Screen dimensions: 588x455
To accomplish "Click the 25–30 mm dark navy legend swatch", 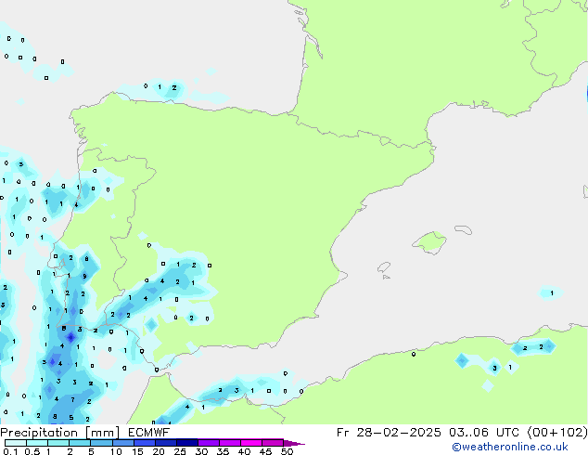I will click(x=187, y=443).
